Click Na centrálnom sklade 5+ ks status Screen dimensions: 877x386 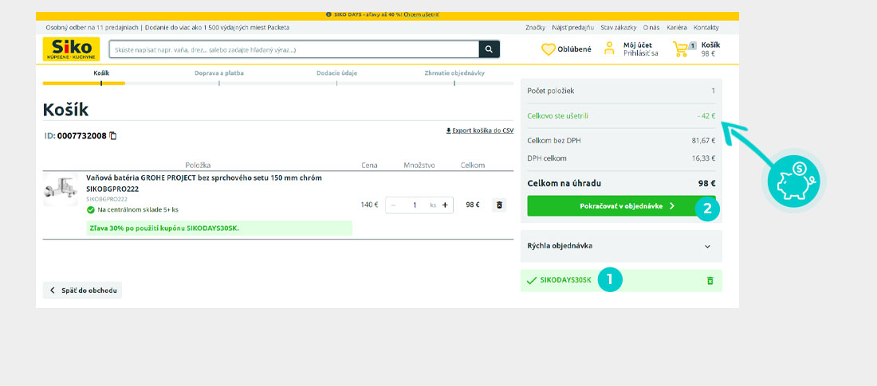[x=132, y=210]
